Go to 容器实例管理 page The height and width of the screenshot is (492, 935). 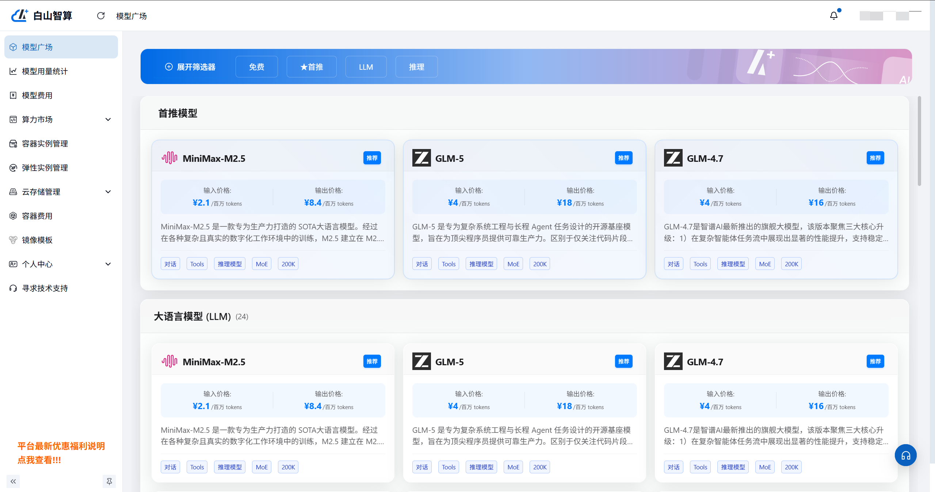61,144
